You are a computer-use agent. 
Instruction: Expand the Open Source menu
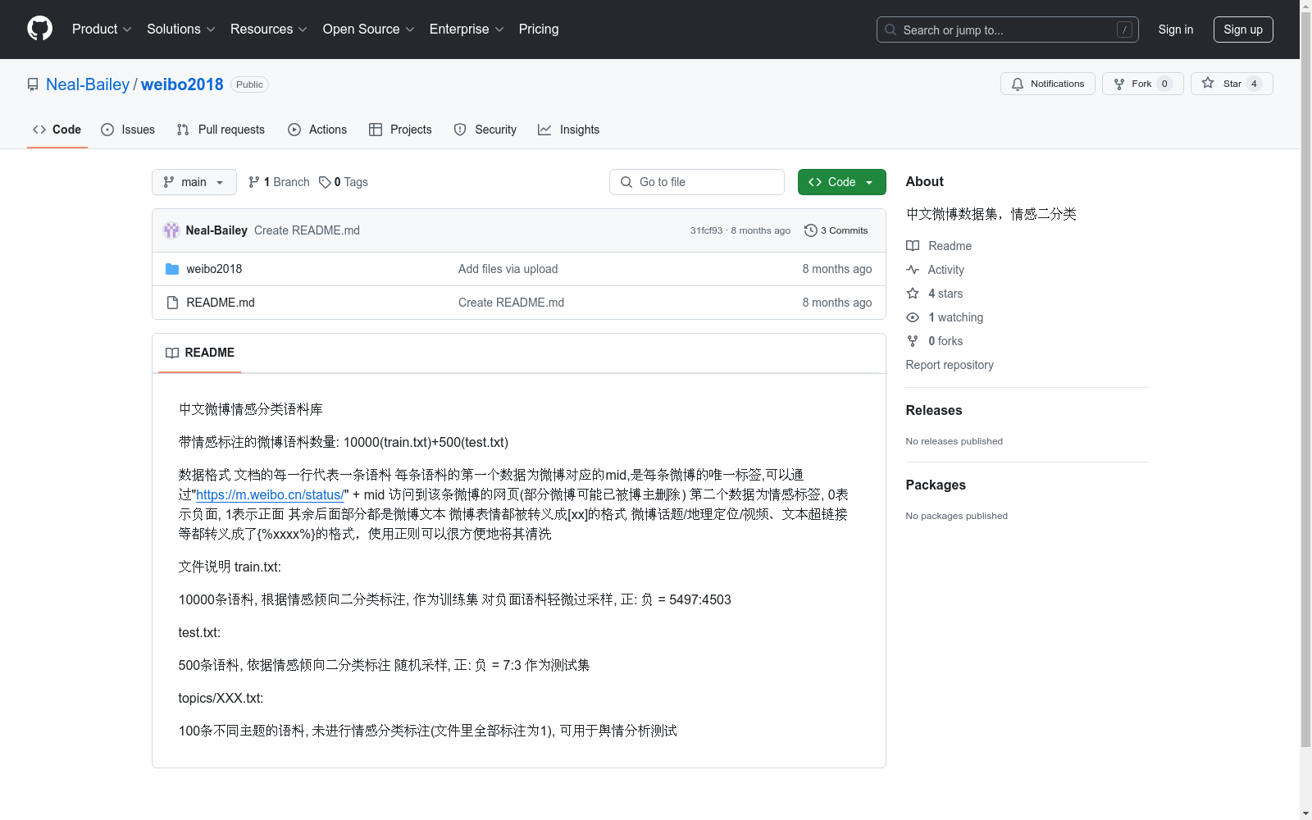[x=368, y=29]
